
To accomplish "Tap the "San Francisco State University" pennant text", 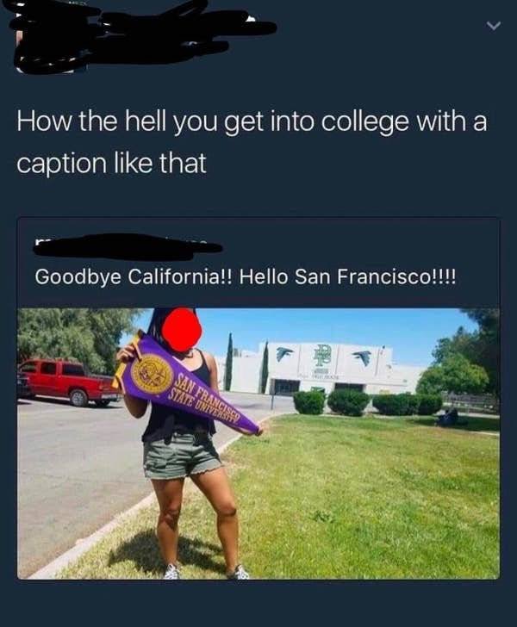I will 206,400.
